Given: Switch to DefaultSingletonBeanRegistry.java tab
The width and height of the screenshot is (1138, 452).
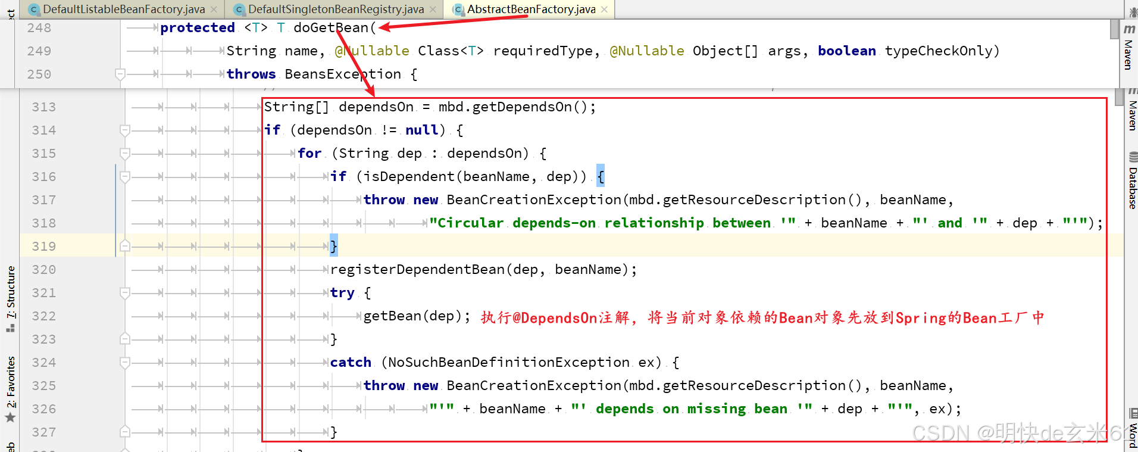Looking at the screenshot, I should pyautogui.click(x=336, y=9).
